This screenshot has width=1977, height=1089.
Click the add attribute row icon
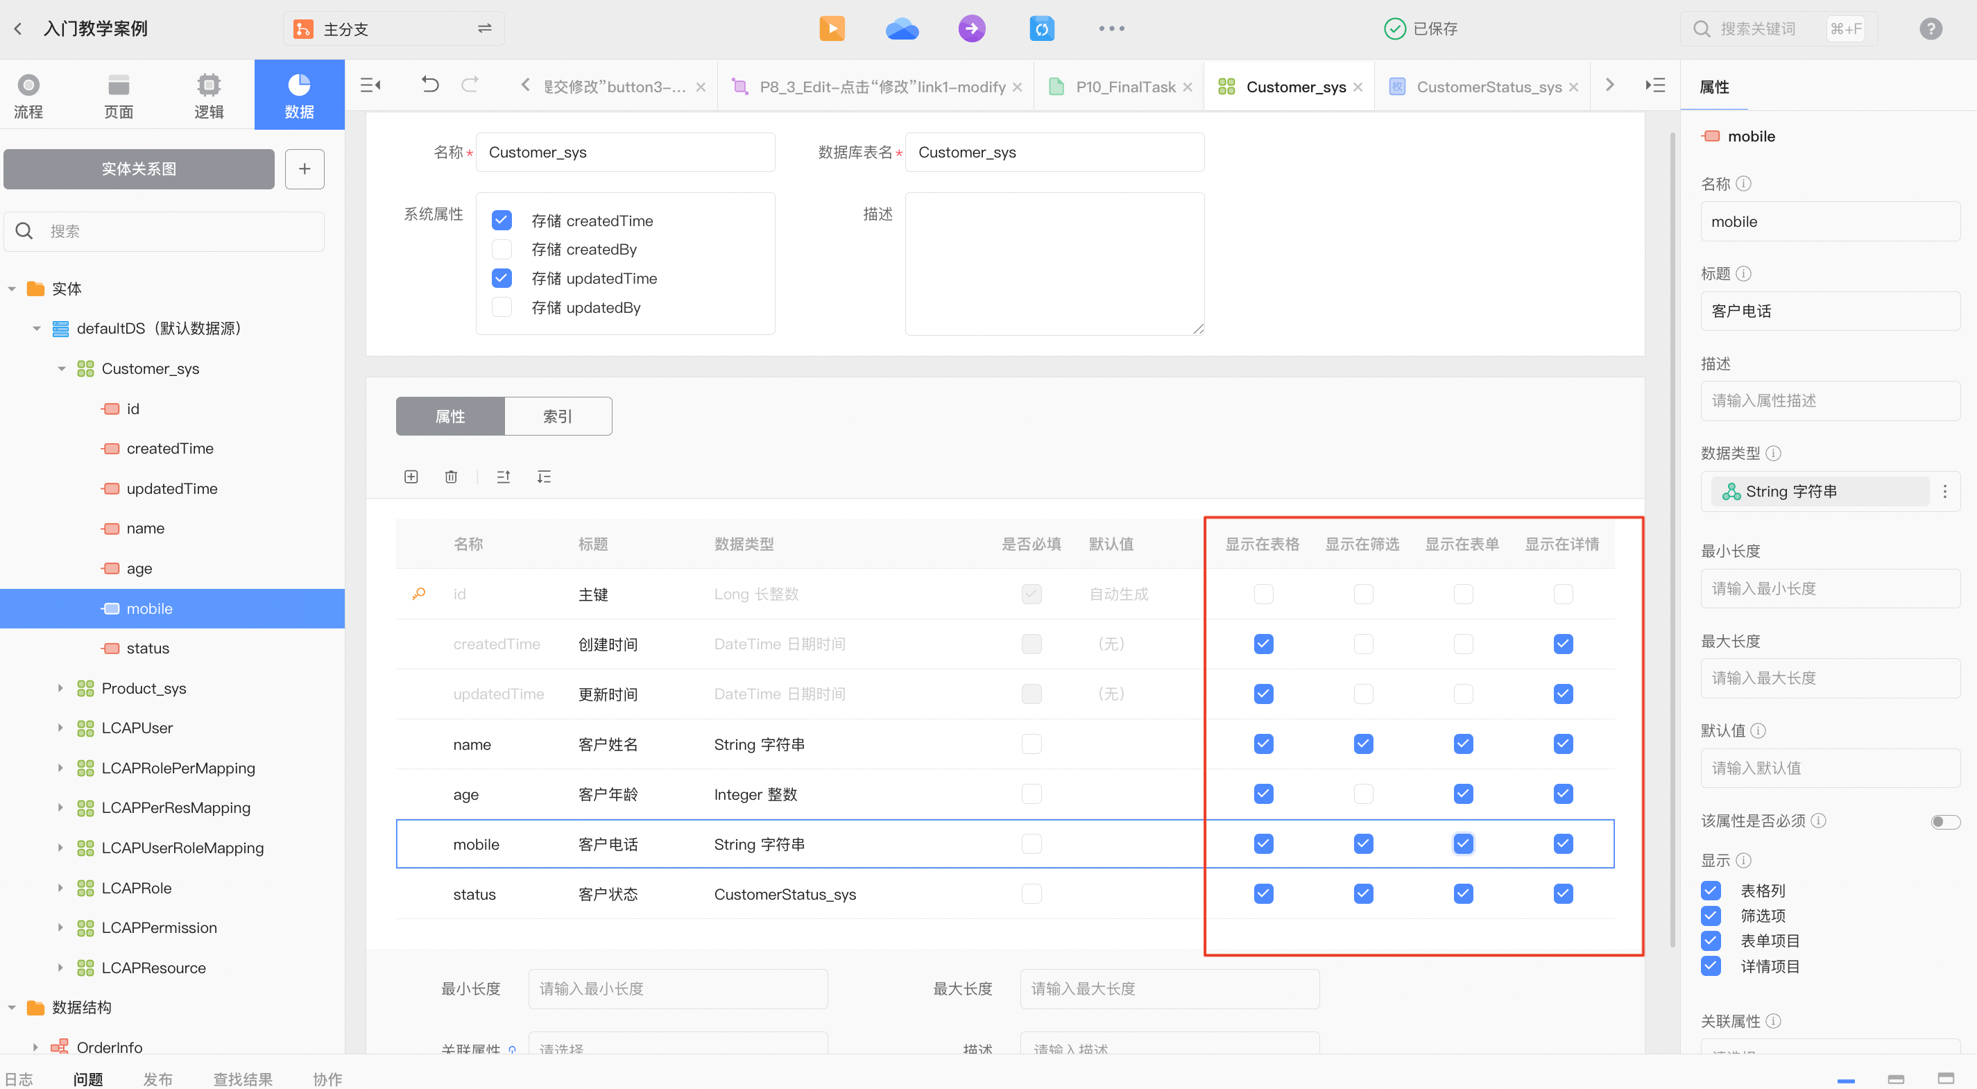pyautogui.click(x=411, y=477)
